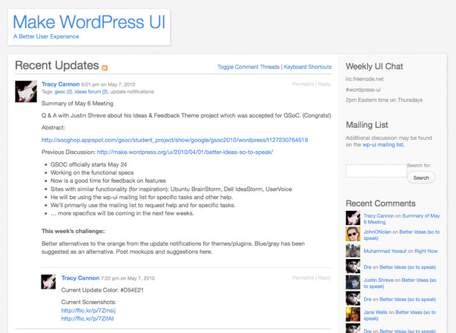Click the Recent Updates heading
Screen dimensions: 456x333
56,65
